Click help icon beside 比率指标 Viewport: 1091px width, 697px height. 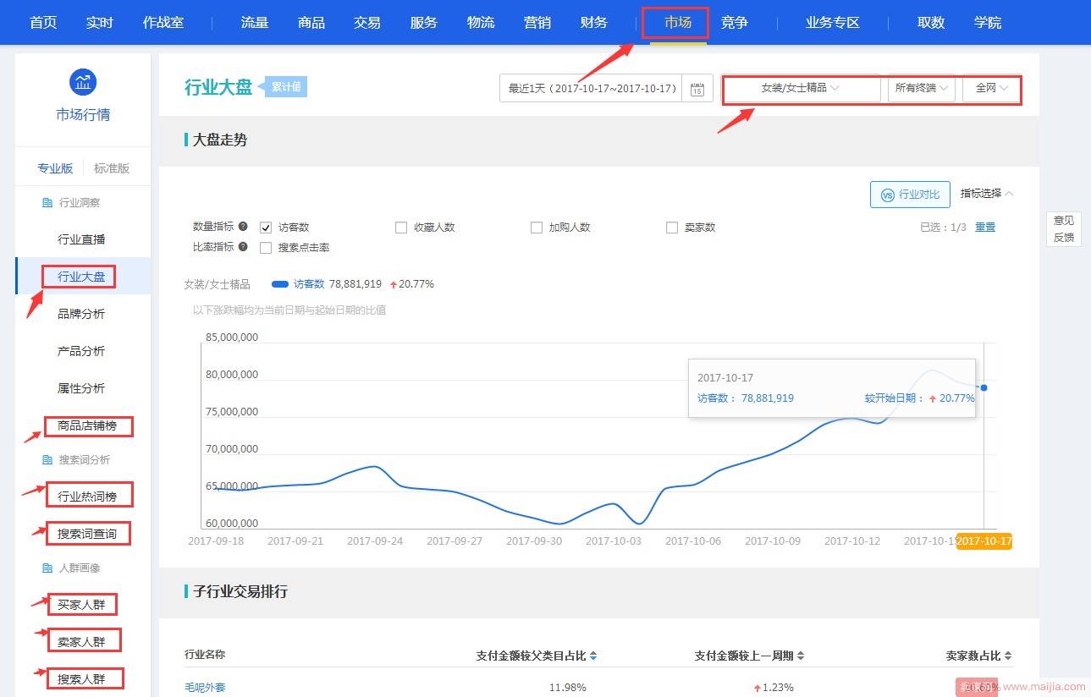[243, 247]
